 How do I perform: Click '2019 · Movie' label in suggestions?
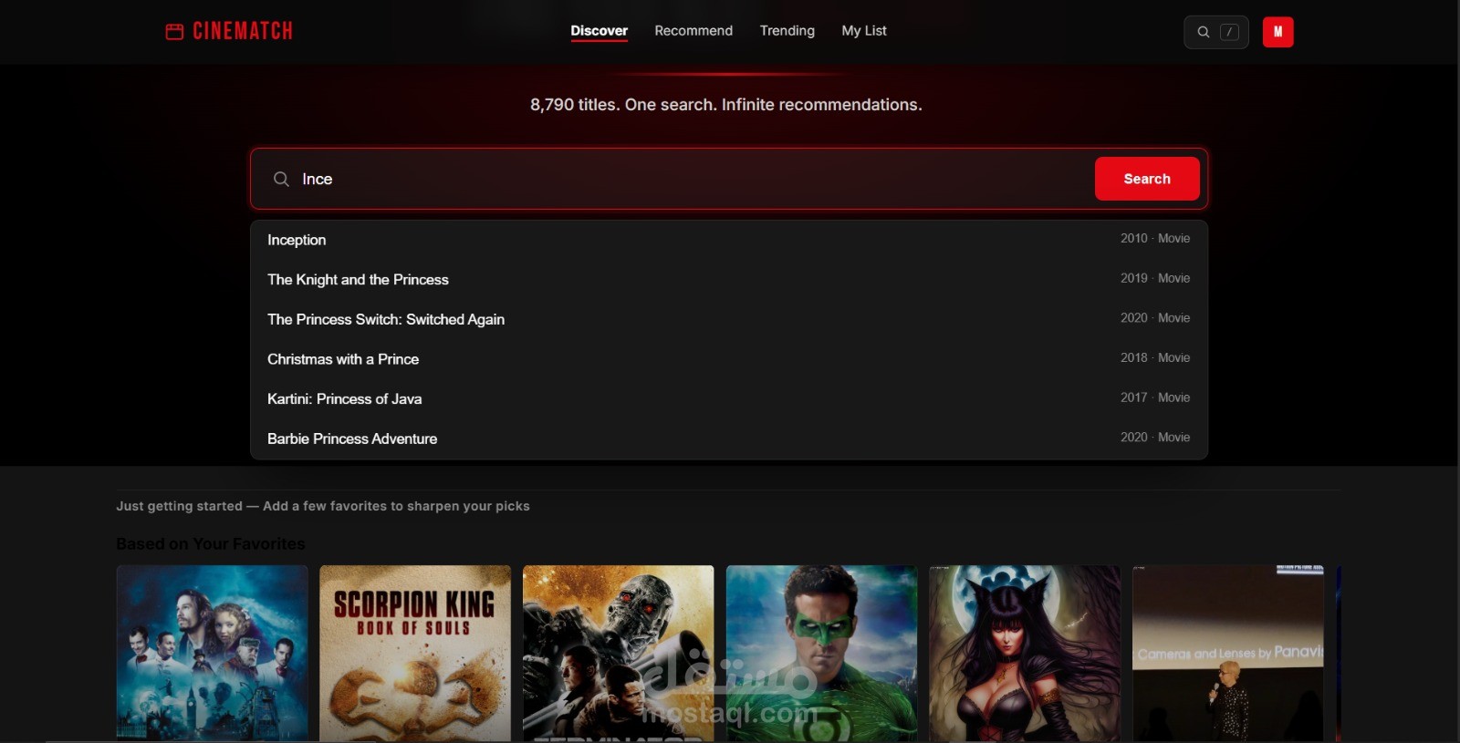1155,278
